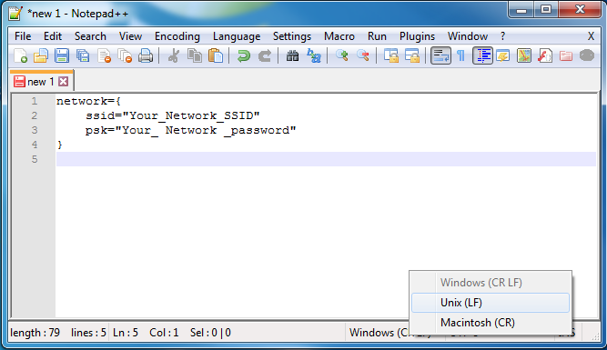Zoom out with magnifier minus icon
This screenshot has height=350, width=607.
(x=363, y=55)
